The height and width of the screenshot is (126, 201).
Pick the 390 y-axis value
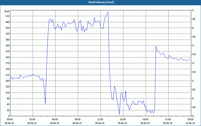point(8,40)
